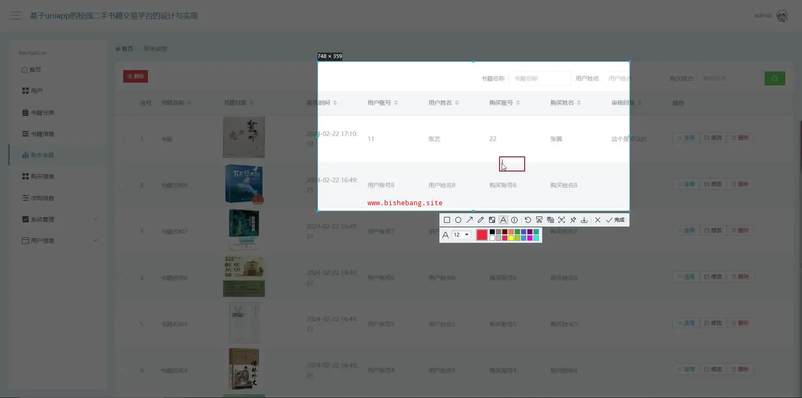802x398 pixels.
Task: Pick the pencil freehand tool
Action: (x=481, y=220)
